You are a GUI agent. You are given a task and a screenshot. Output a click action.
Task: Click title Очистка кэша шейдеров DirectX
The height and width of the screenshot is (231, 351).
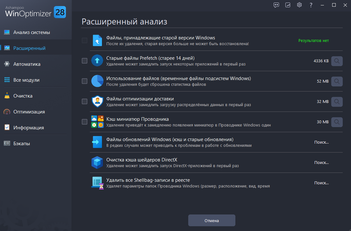point(142,160)
